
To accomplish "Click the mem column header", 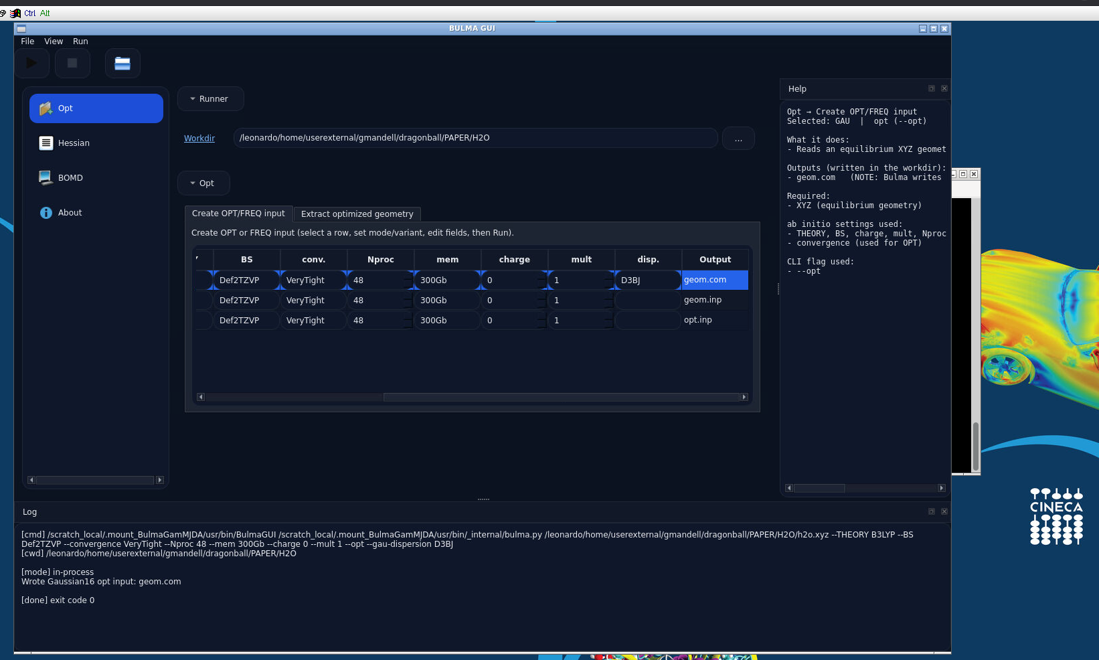I will click(x=448, y=260).
